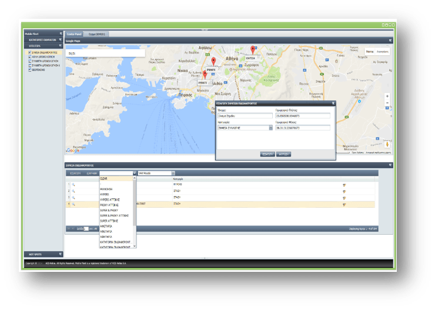This screenshot has height=310, width=435.
Task: Switch to the Center Panel tab
Action: 74,34
